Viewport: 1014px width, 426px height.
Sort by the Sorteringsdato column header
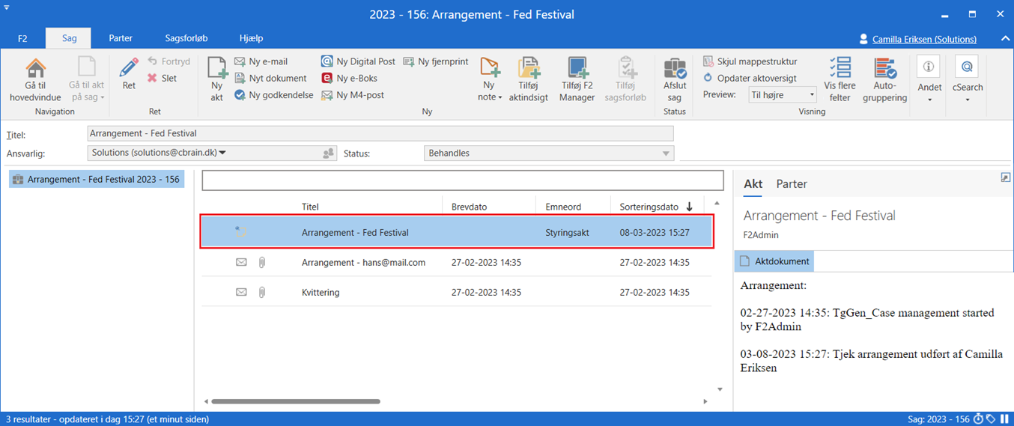click(649, 207)
